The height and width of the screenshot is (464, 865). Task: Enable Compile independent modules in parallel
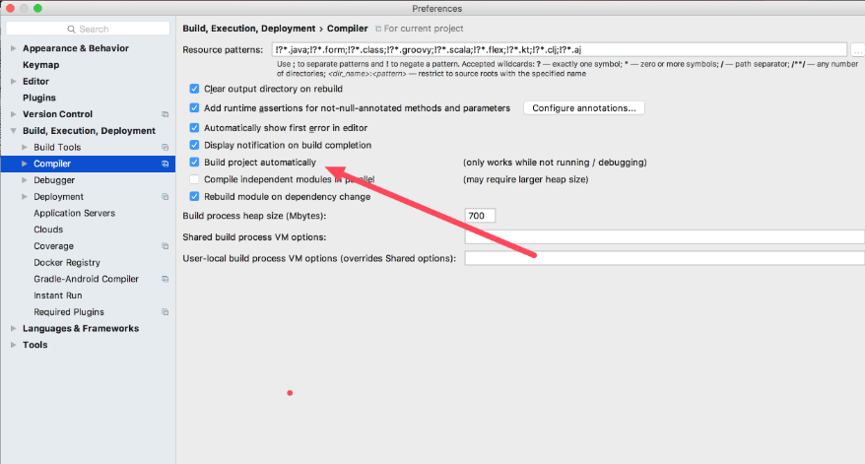(195, 179)
